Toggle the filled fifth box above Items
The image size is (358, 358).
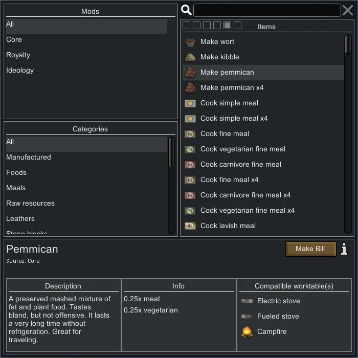point(228,26)
